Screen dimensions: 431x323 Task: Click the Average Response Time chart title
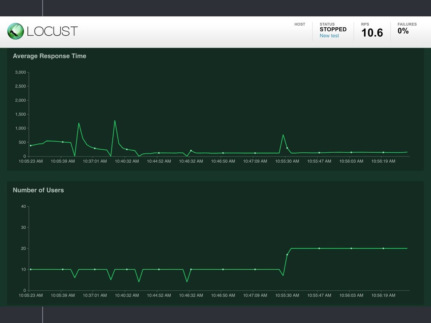[x=50, y=56]
